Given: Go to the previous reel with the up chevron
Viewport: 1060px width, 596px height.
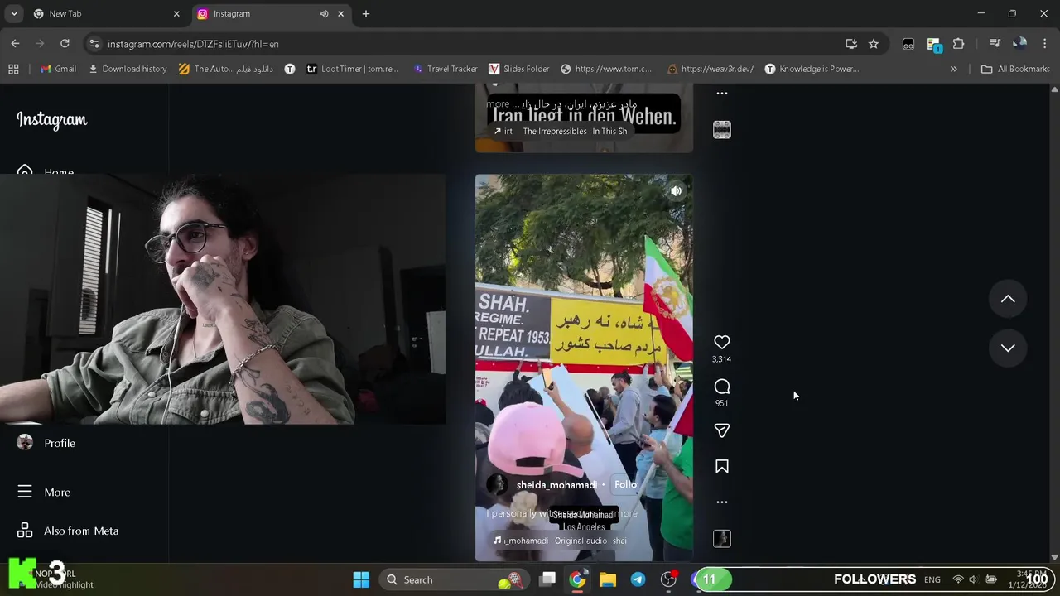Looking at the screenshot, I should tap(1008, 299).
